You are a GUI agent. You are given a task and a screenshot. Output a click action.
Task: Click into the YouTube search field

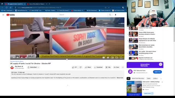click(83, 15)
